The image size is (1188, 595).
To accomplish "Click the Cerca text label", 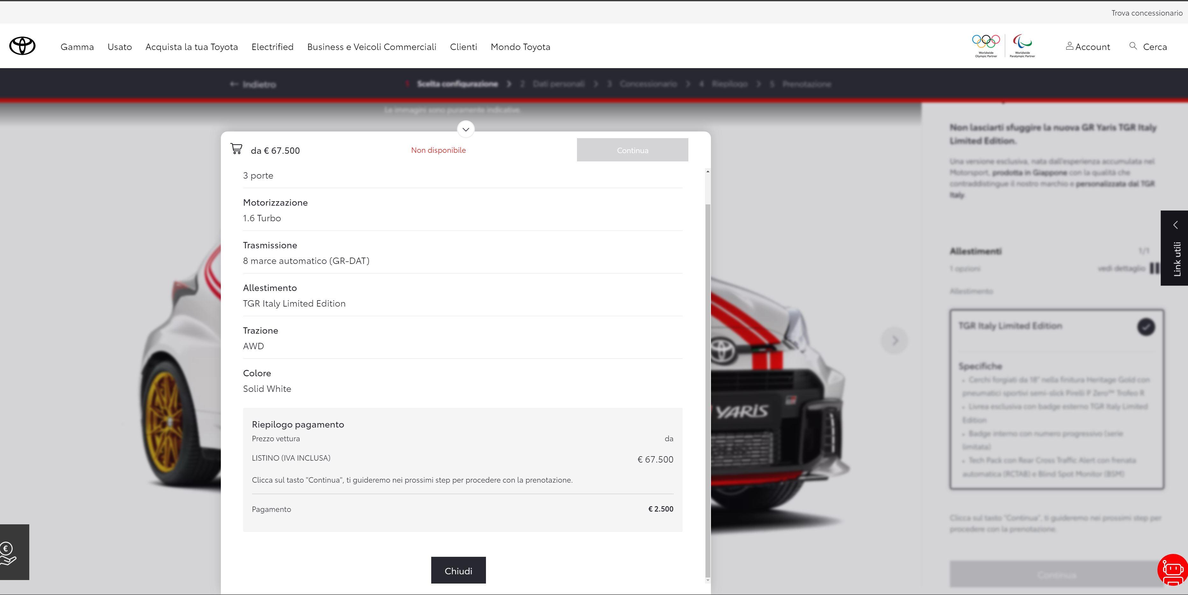I will coord(1155,46).
